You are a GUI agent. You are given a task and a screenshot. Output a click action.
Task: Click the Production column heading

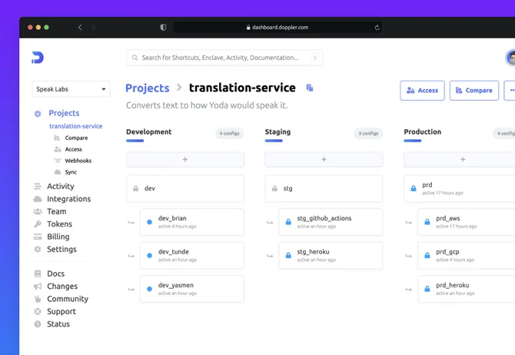[423, 131]
